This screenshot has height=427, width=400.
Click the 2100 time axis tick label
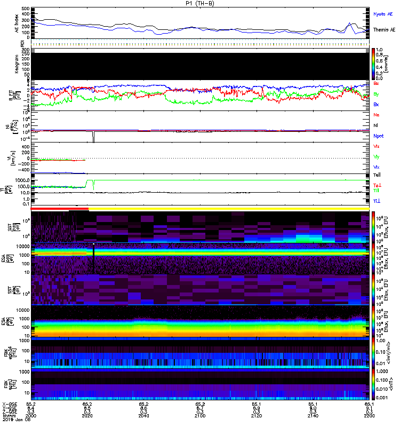(x=200, y=416)
